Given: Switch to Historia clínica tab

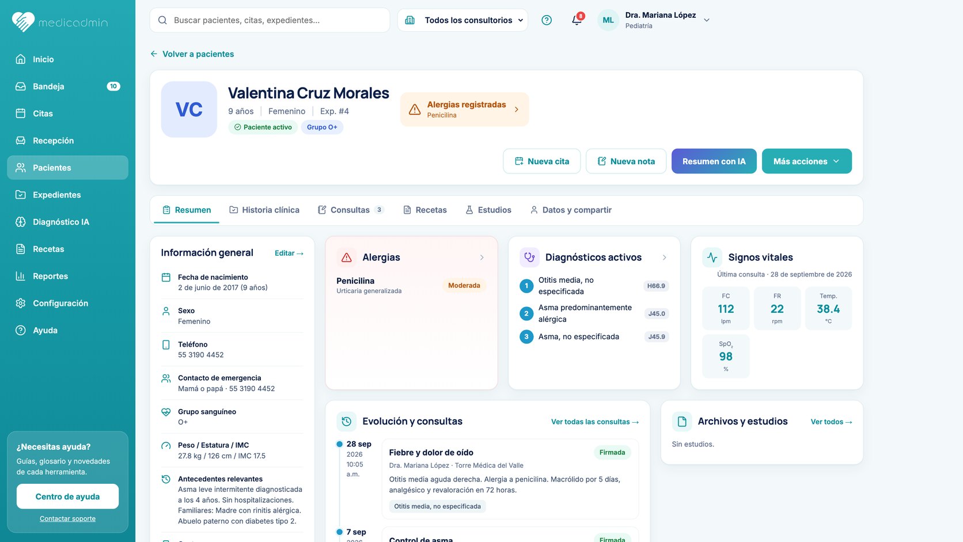Looking at the screenshot, I should [264, 210].
